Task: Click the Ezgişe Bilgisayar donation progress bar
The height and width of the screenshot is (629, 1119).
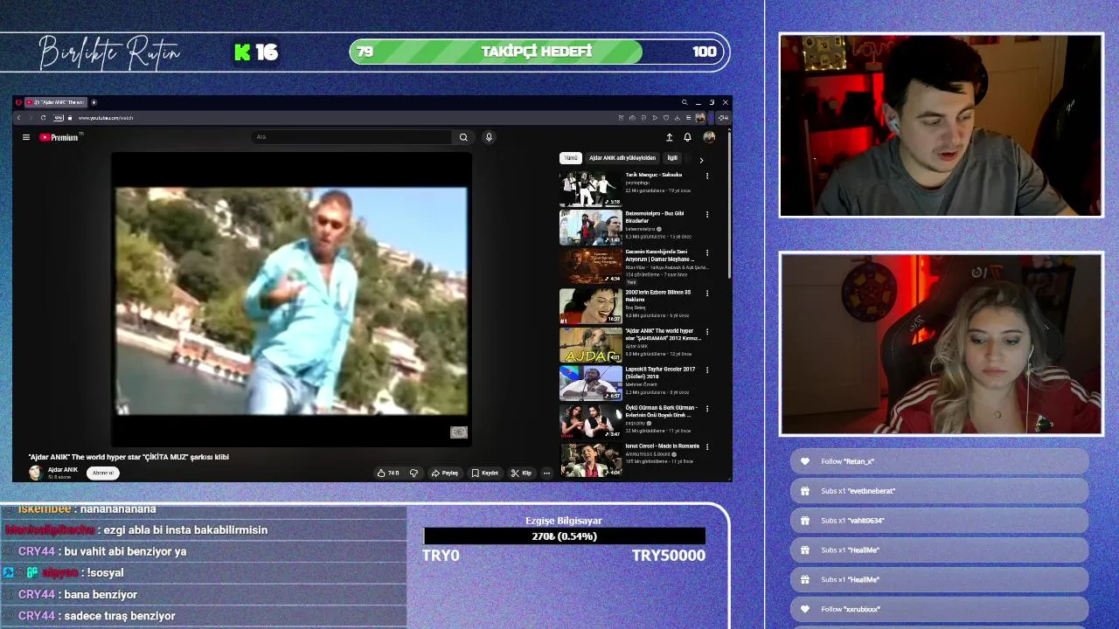Action: 564,536
